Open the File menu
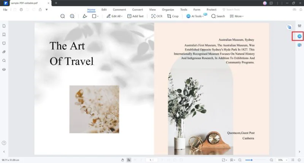The image size is (304, 163). pyautogui.click(x=5, y=10)
